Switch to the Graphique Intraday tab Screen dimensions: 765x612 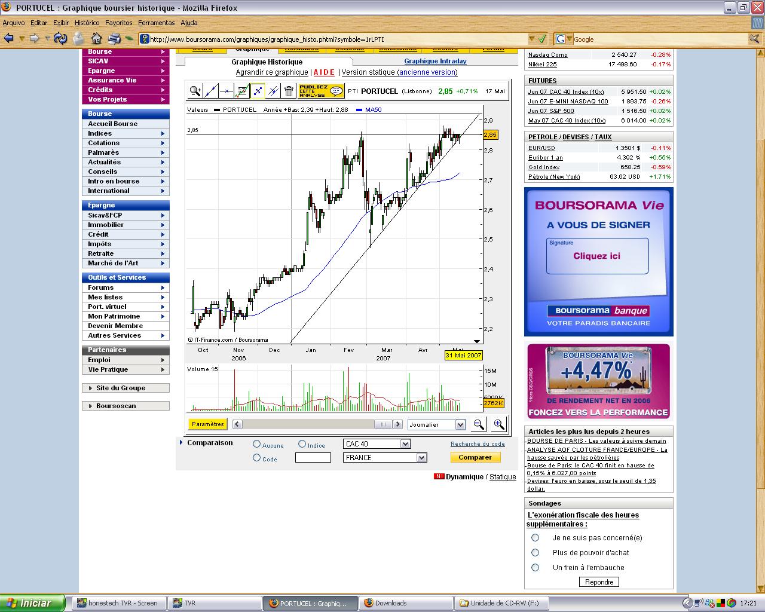435,61
